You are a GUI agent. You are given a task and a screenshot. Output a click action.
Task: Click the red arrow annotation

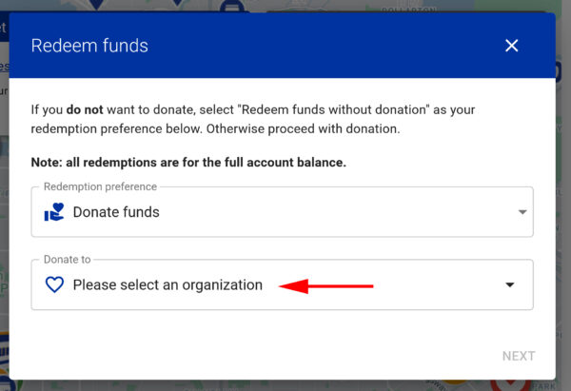(x=325, y=286)
